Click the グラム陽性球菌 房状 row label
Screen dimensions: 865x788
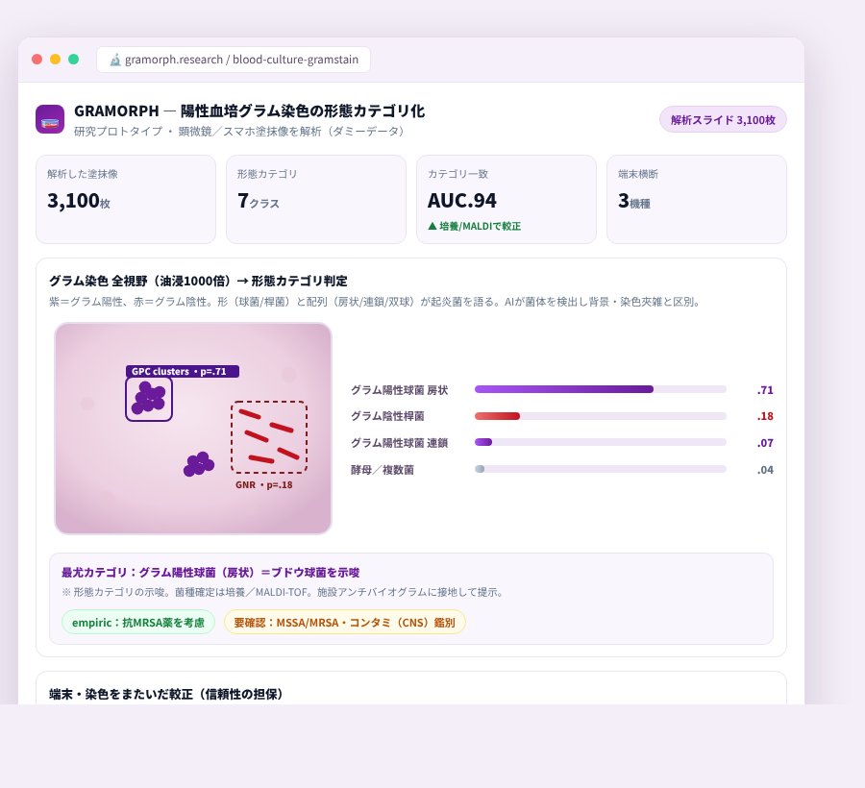400,390
